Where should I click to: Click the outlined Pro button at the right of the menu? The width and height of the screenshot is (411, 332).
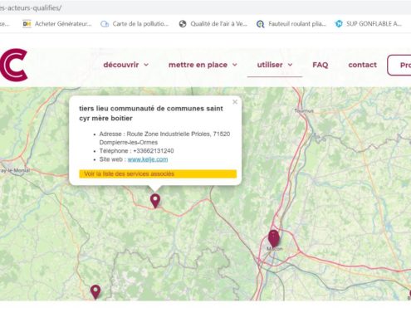point(399,65)
